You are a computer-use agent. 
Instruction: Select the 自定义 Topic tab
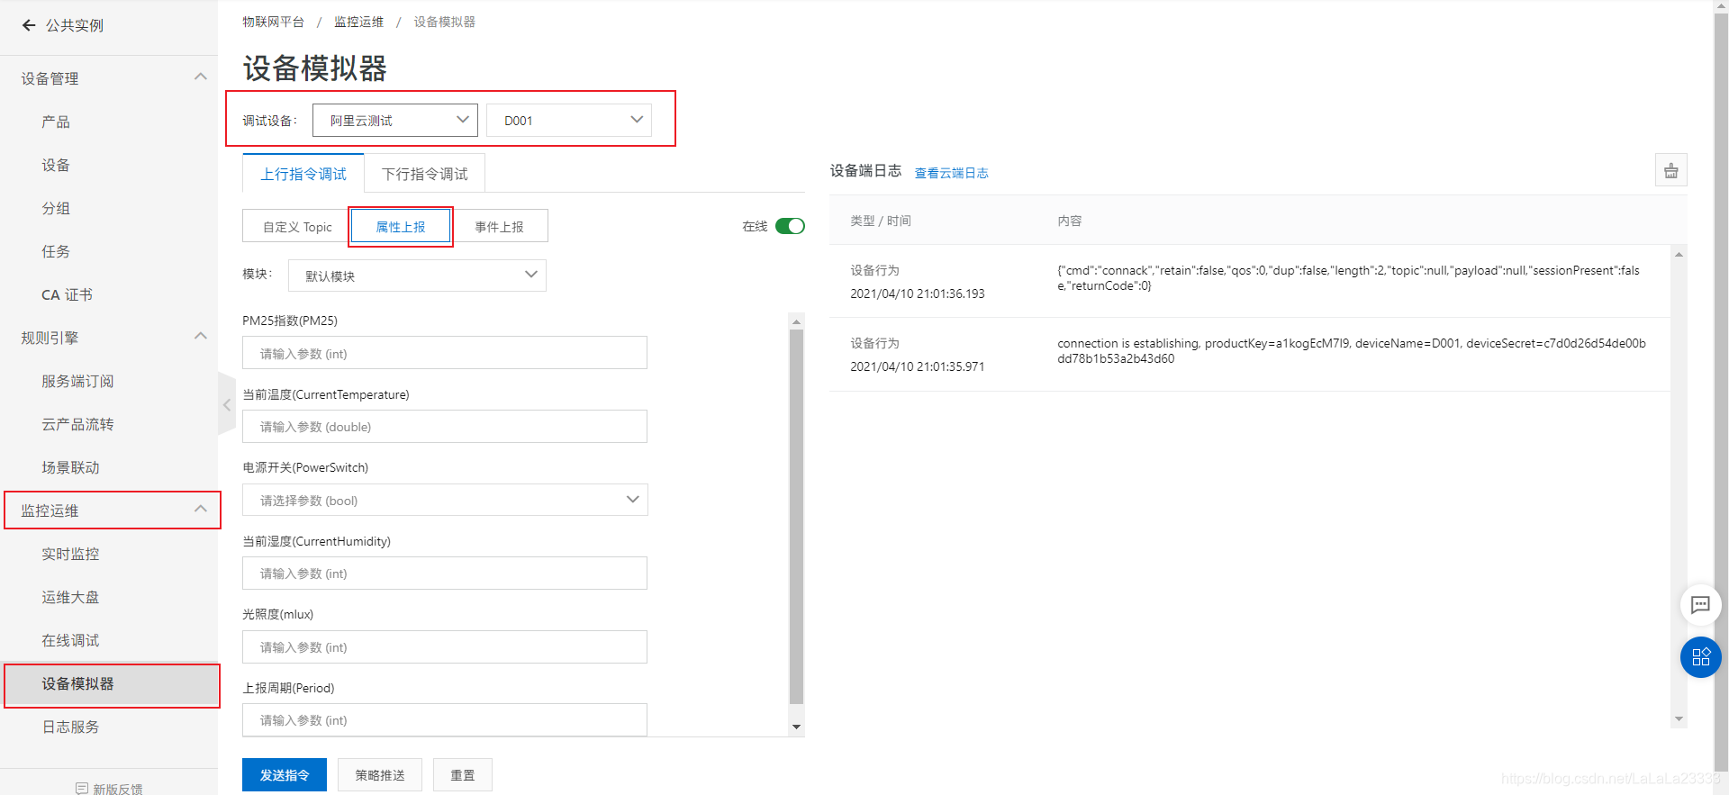point(296,227)
